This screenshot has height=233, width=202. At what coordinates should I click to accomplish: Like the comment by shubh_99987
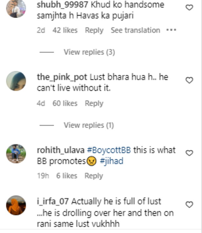point(189,8)
